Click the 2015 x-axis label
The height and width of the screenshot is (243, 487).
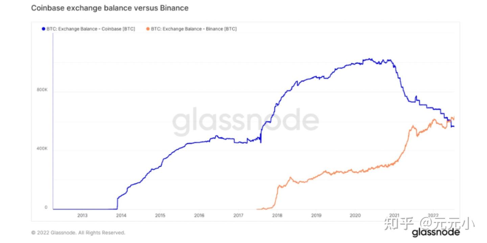pyautogui.click(x=160, y=216)
